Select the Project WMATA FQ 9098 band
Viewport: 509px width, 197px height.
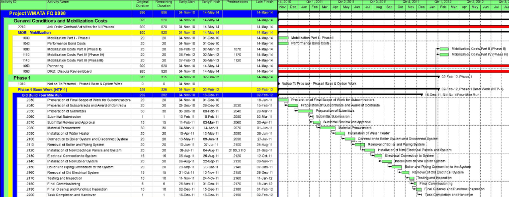pos(139,13)
